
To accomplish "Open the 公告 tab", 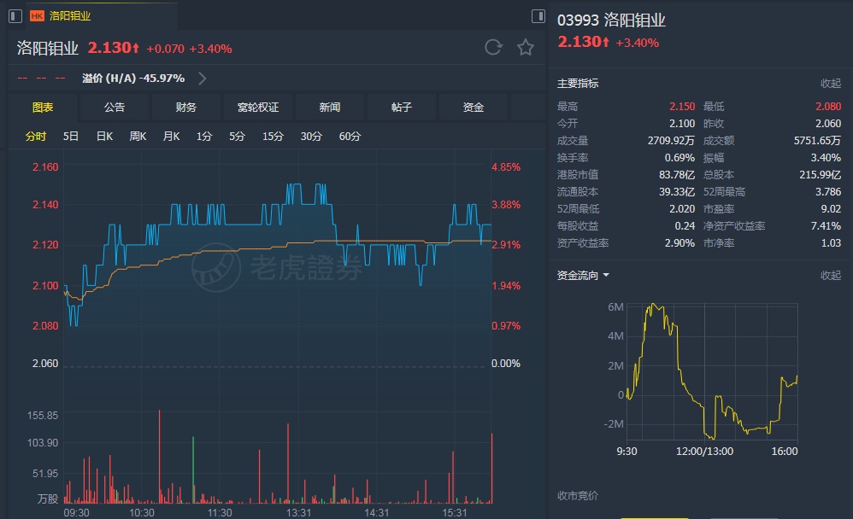I will click(x=115, y=107).
